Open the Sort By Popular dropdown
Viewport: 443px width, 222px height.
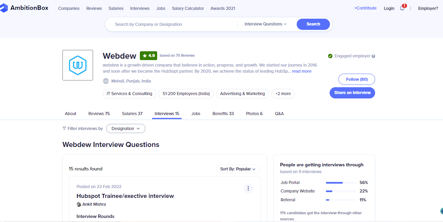point(238,169)
